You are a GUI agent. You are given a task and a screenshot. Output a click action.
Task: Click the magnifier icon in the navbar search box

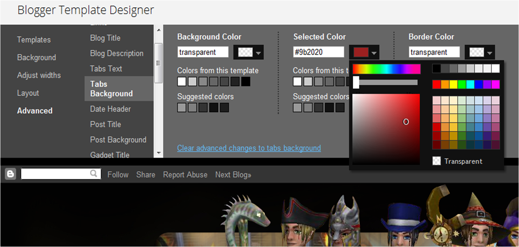pos(94,174)
